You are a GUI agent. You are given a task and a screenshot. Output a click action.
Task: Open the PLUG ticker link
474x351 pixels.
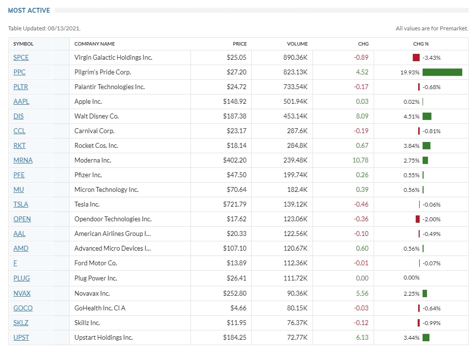point(22,278)
